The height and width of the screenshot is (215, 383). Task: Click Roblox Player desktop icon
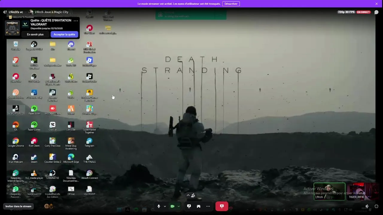click(89, 62)
